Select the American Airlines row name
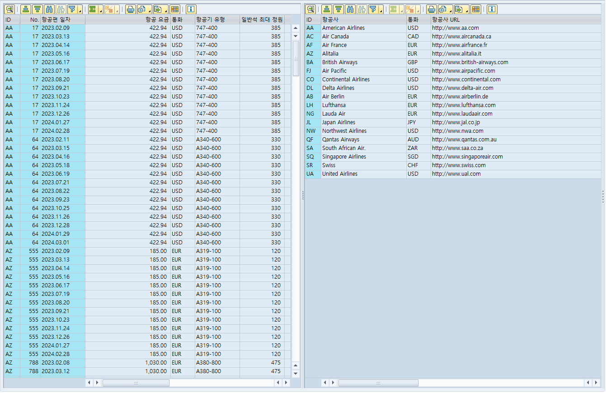606x393 pixels. pyautogui.click(x=364, y=28)
